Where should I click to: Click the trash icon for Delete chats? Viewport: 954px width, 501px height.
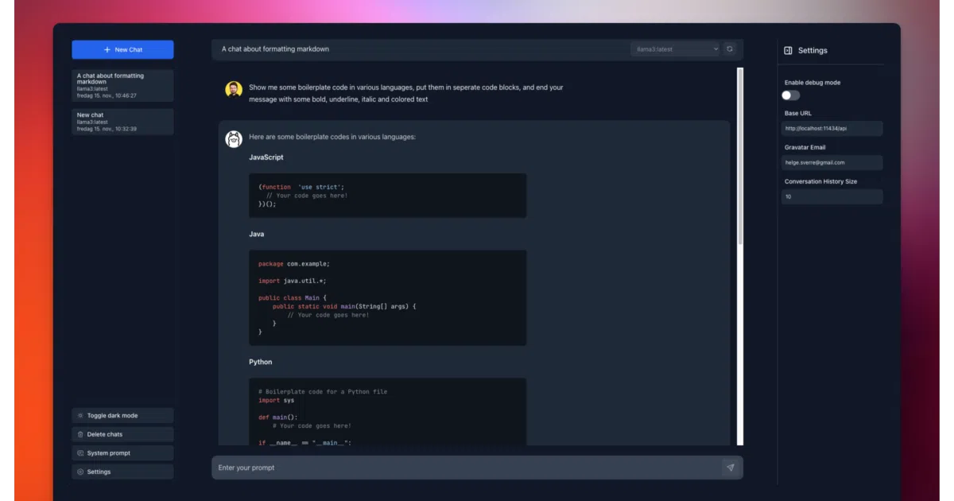(x=79, y=434)
